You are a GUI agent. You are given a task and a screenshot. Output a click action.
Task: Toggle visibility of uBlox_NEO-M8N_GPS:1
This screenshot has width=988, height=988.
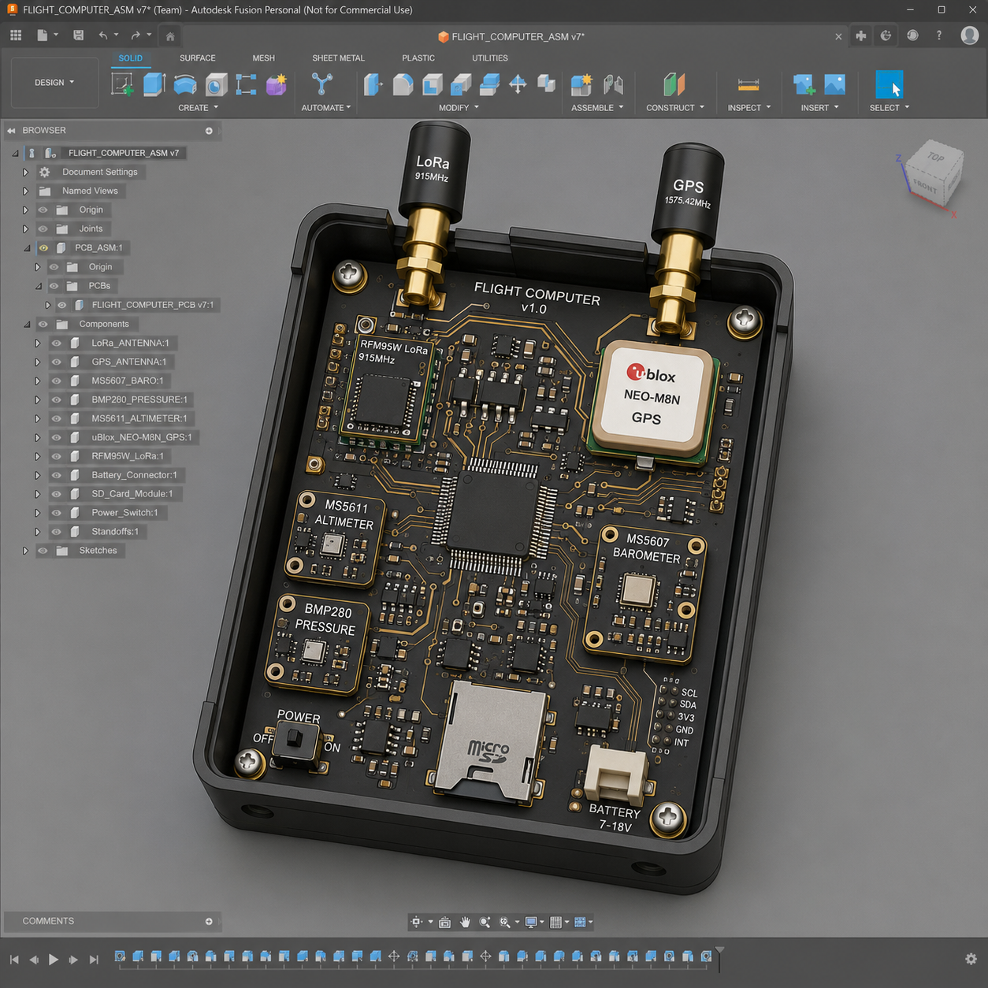[57, 437]
